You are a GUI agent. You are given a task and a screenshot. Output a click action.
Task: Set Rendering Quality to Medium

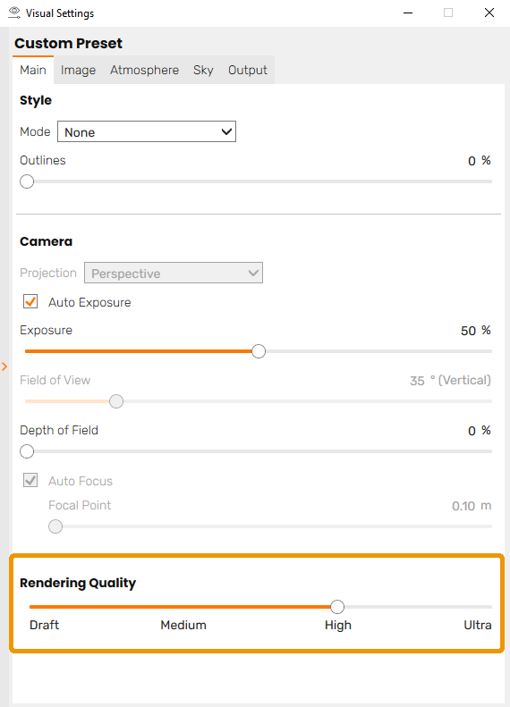pyautogui.click(x=183, y=625)
